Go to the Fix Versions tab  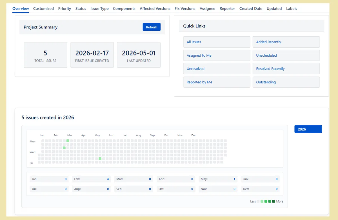tap(185, 8)
